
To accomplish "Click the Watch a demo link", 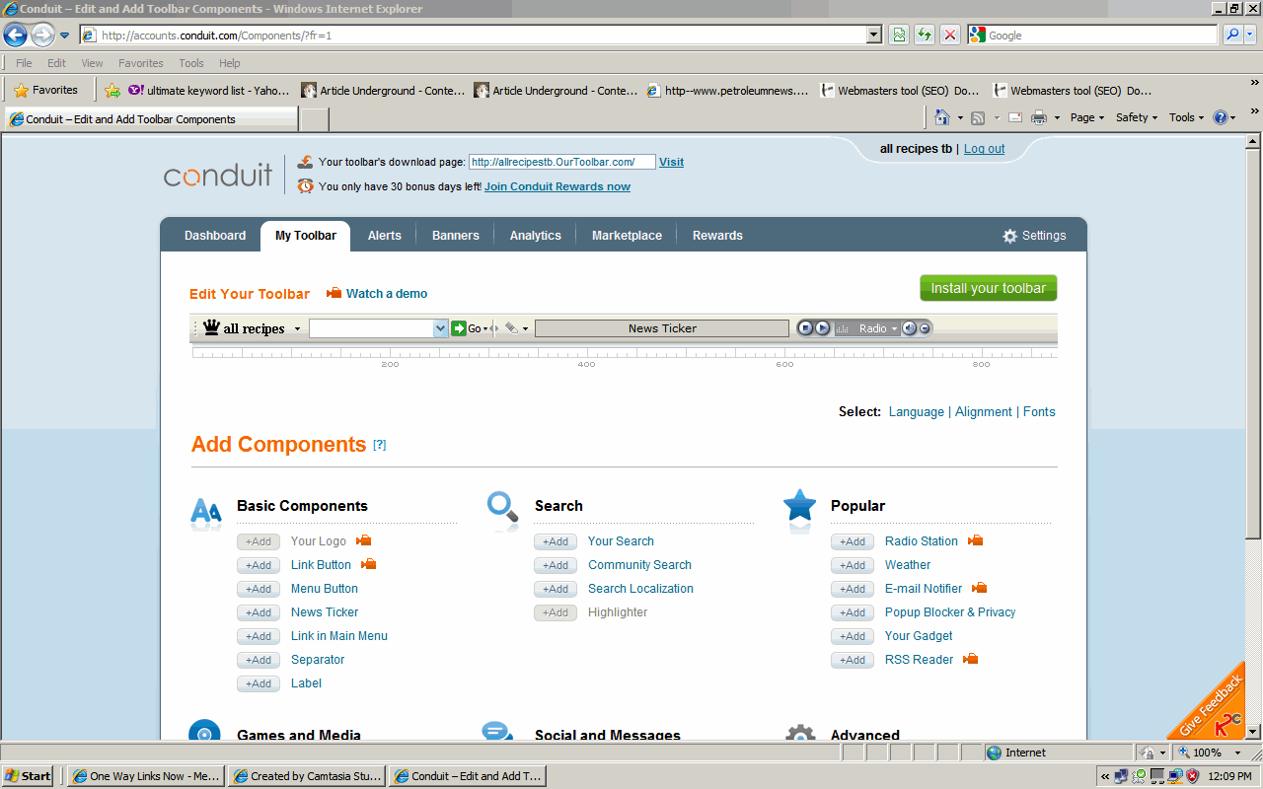I will (x=387, y=294).
